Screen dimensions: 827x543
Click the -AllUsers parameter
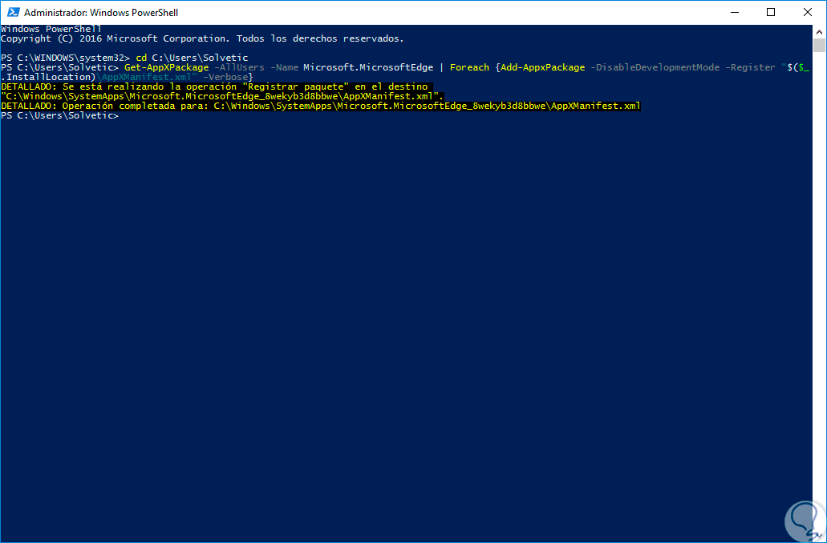[240, 67]
